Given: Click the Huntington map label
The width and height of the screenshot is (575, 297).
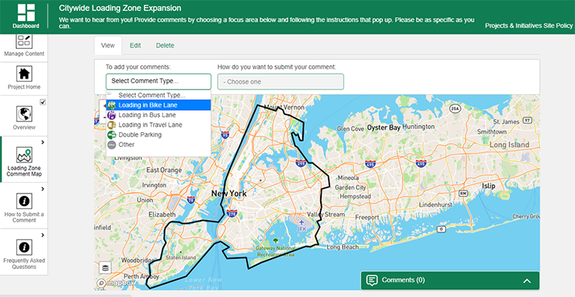Looking at the screenshot, I should click(418, 127).
